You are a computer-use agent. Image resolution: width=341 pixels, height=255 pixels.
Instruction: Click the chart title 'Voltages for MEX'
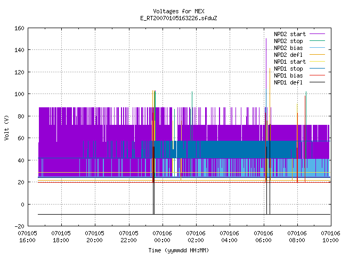coord(178,11)
